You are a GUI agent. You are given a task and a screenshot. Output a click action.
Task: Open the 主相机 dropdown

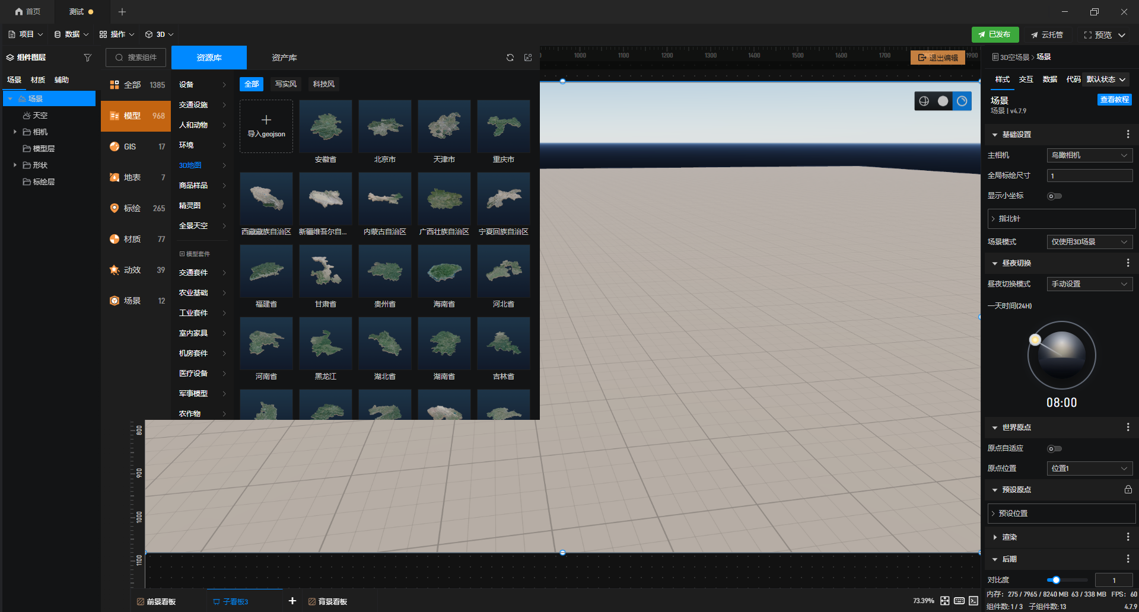[1090, 155]
